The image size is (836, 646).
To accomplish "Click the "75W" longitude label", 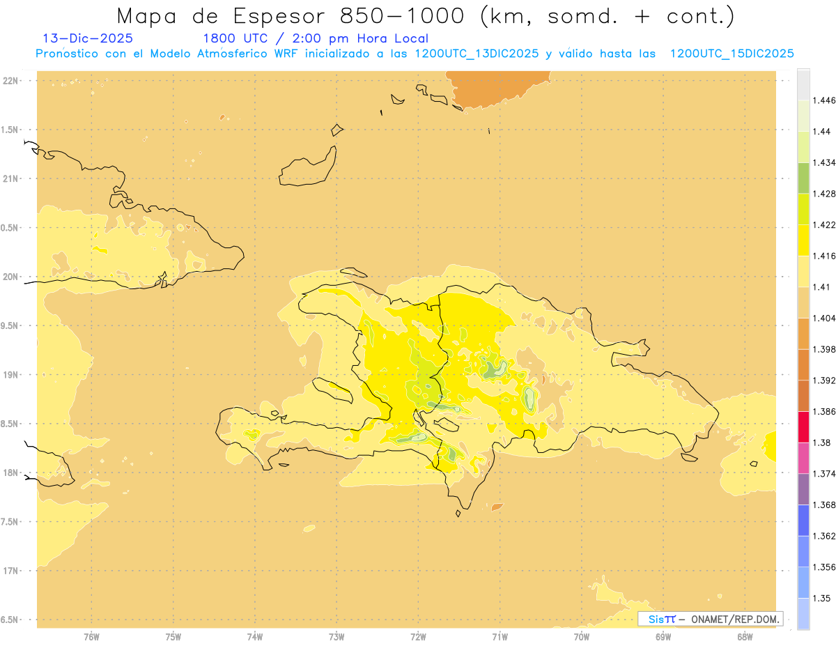I will 173,637.
